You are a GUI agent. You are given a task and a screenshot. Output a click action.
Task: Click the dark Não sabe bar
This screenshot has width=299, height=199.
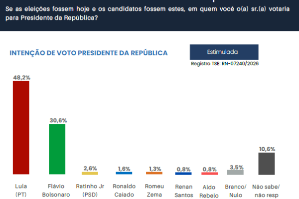(x=267, y=164)
